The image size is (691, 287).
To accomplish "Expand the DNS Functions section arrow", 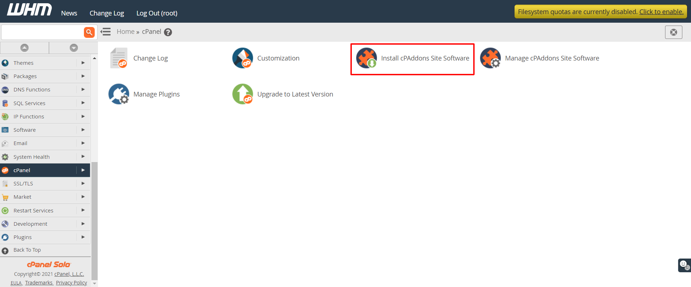I will pos(83,89).
